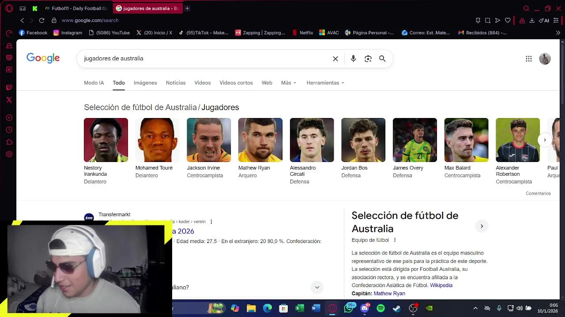Click the Comentarios feedback link
This screenshot has height=317, width=565.
(538, 193)
